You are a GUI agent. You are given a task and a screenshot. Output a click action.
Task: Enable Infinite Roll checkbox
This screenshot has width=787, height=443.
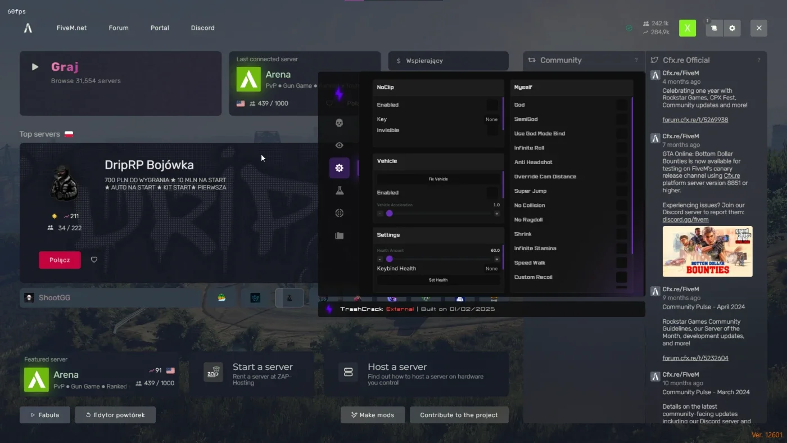pyautogui.click(x=621, y=148)
